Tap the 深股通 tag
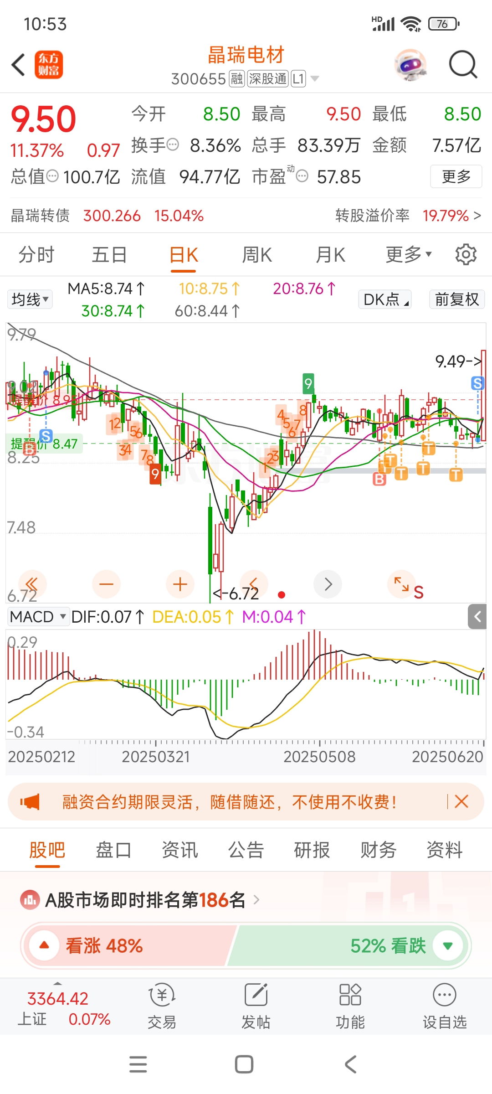 point(268,79)
